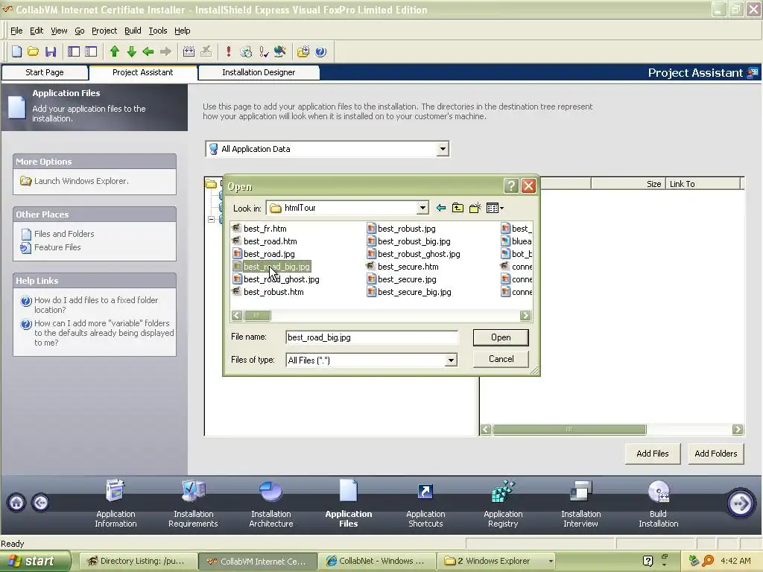763x572 pixels.
Task: Open the File menu
Action: click(16, 31)
